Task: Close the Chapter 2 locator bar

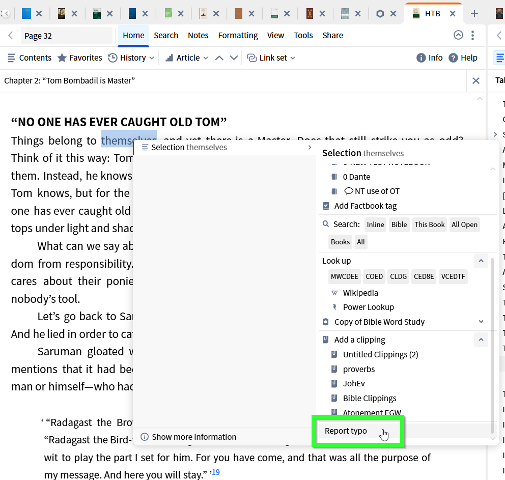Action: click(x=475, y=80)
